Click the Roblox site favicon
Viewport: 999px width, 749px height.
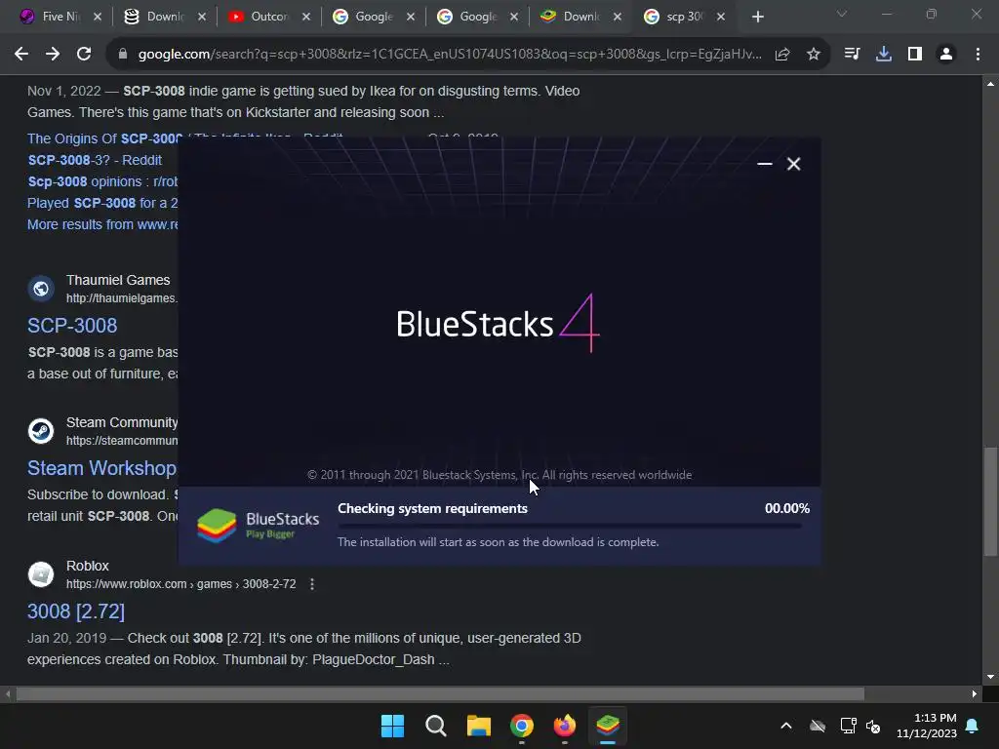pyautogui.click(x=41, y=574)
